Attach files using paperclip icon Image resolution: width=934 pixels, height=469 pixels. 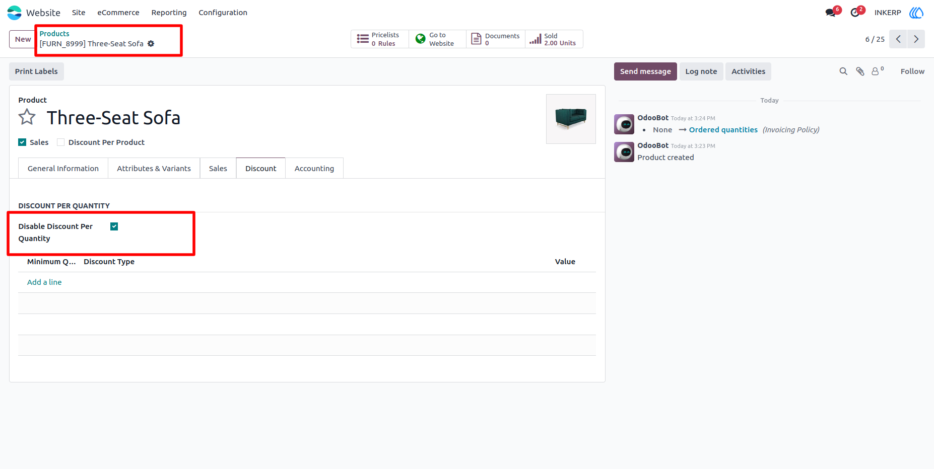point(860,71)
